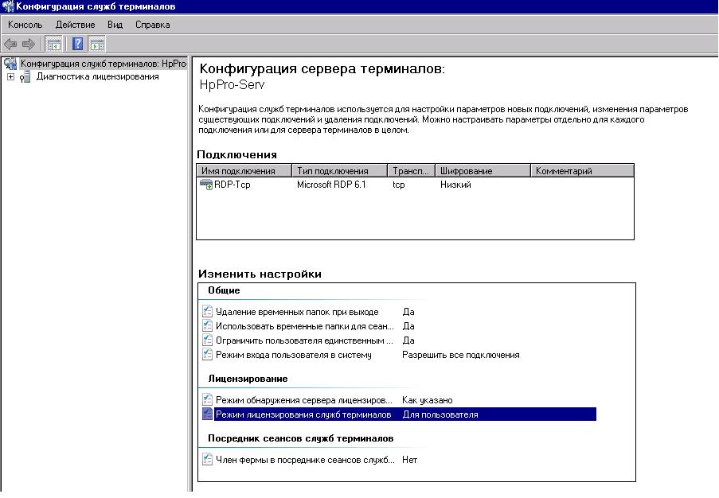Screen dimensions: 719x498
Task: Open the 'Справка' menu
Action: [x=153, y=25]
